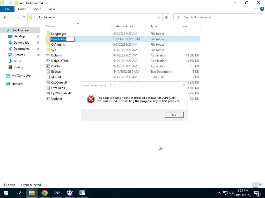Viewport: 265px width, 198px height.
Task: Switch to large thumbnails view icon
Action: point(261,185)
